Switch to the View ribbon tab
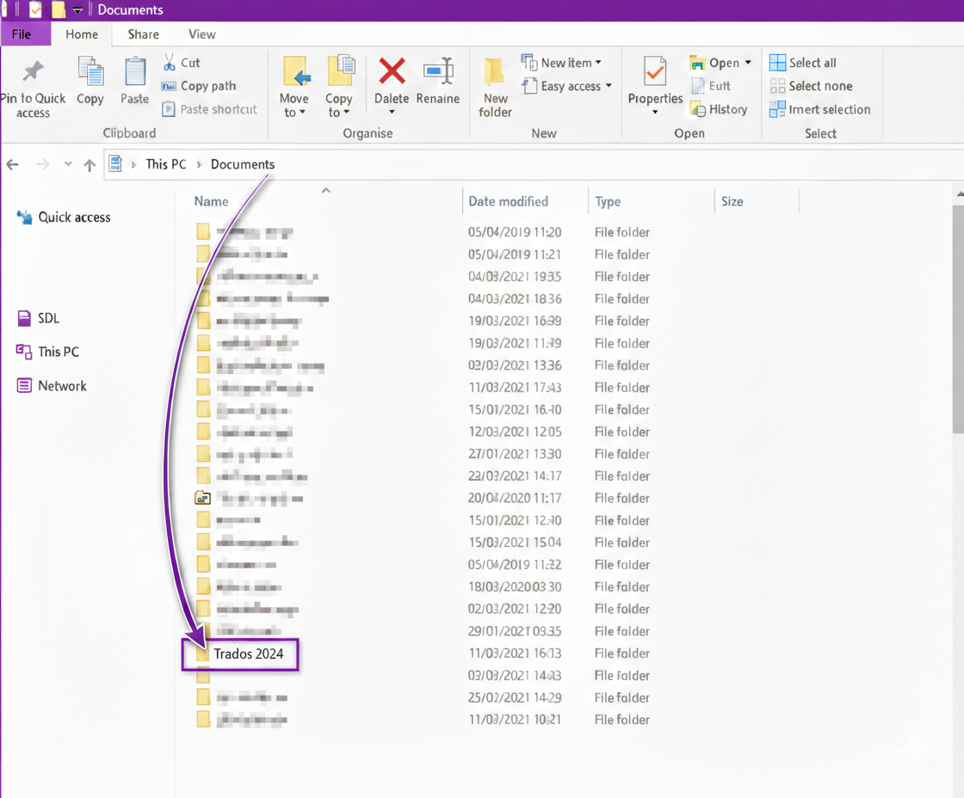 (x=201, y=34)
